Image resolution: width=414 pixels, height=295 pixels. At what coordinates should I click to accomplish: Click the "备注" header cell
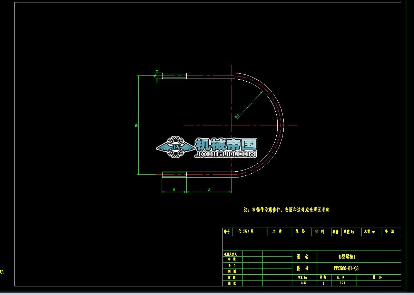tap(391, 232)
